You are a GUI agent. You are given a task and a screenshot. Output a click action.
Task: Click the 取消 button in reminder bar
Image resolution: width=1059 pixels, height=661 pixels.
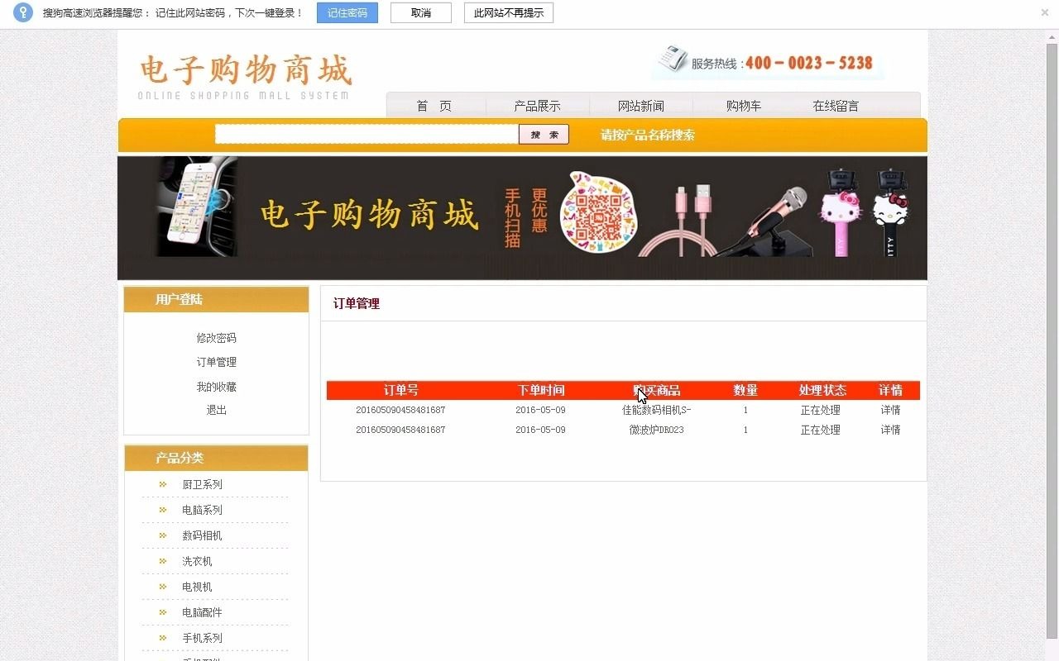pyautogui.click(x=421, y=13)
